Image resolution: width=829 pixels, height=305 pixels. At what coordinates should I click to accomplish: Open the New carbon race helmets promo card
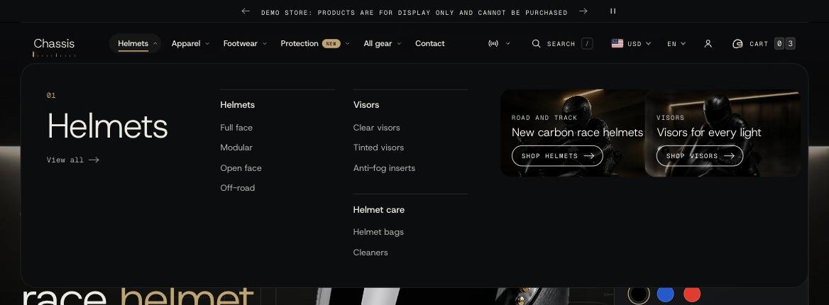(x=573, y=133)
